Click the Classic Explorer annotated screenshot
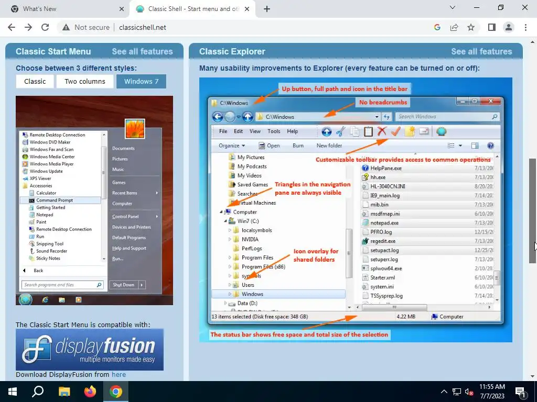This screenshot has width=537, height=402. click(x=356, y=210)
